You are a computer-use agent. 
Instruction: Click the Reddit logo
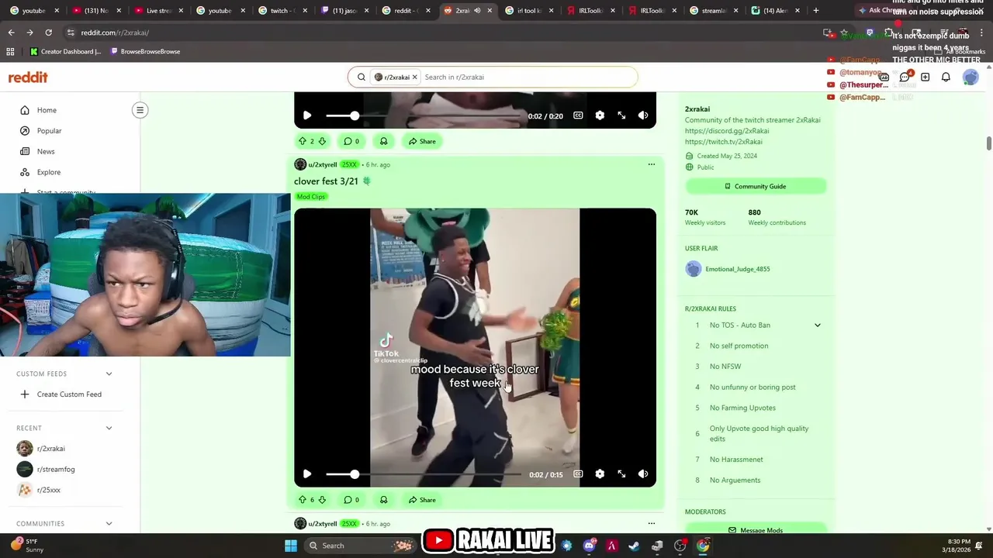pyautogui.click(x=28, y=77)
